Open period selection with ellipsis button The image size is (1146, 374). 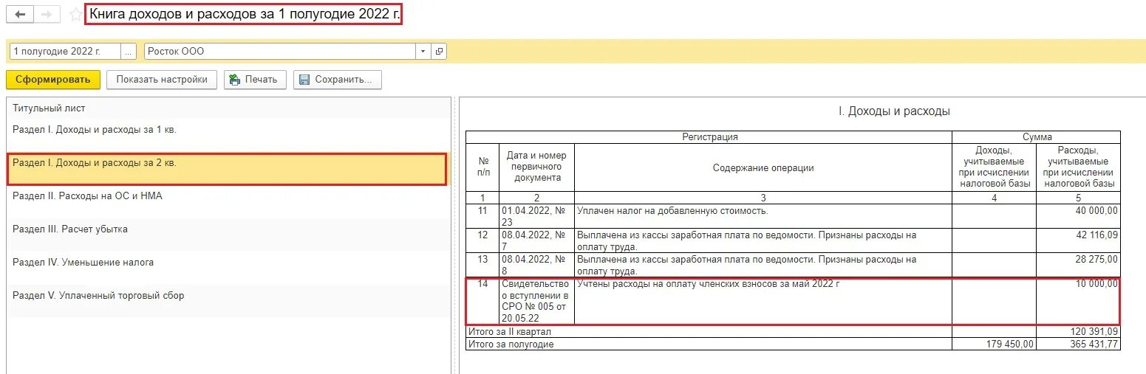129,52
